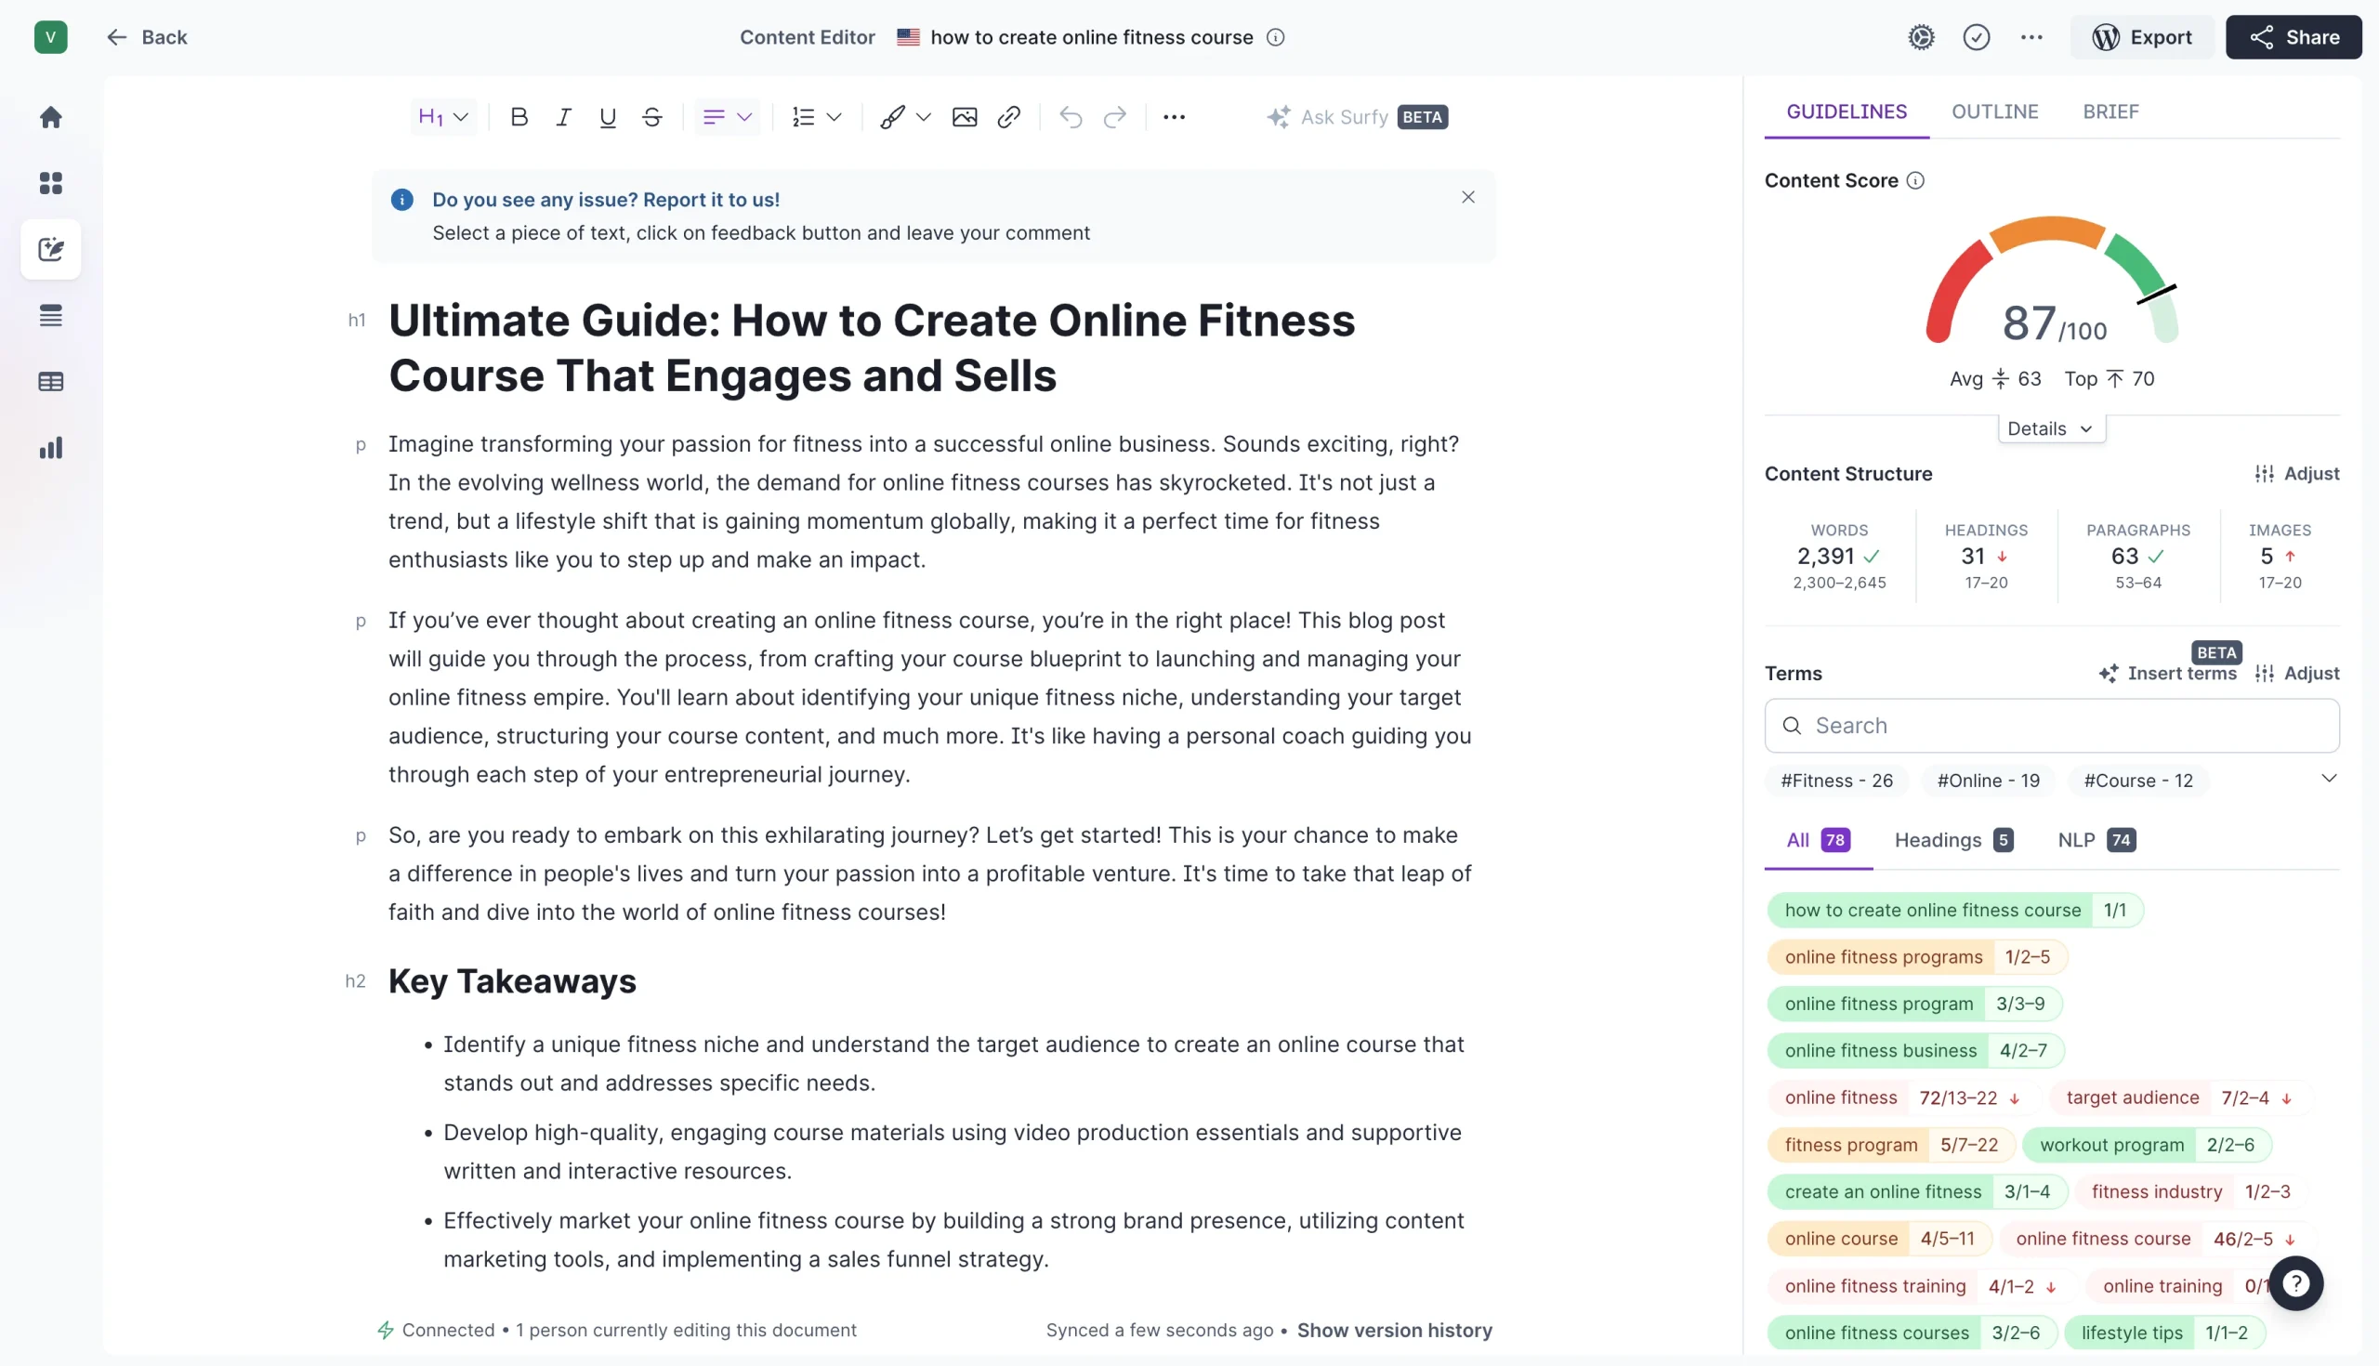Open the bar chart icon in sidebar
The image size is (2379, 1366).
pyautogui.click(x=51, y=448)
